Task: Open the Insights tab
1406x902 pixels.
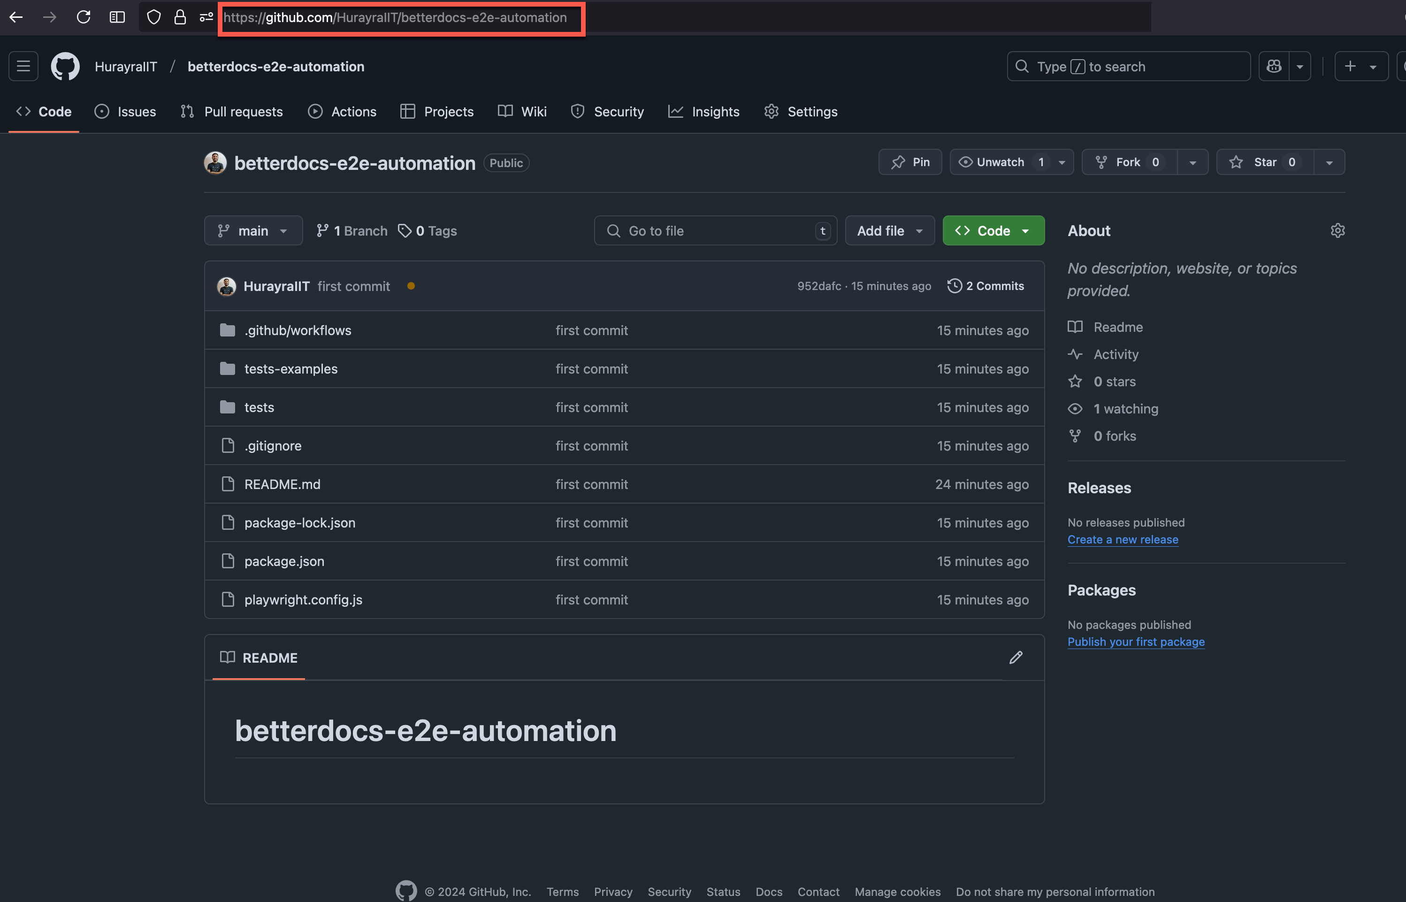Action: 704,111
